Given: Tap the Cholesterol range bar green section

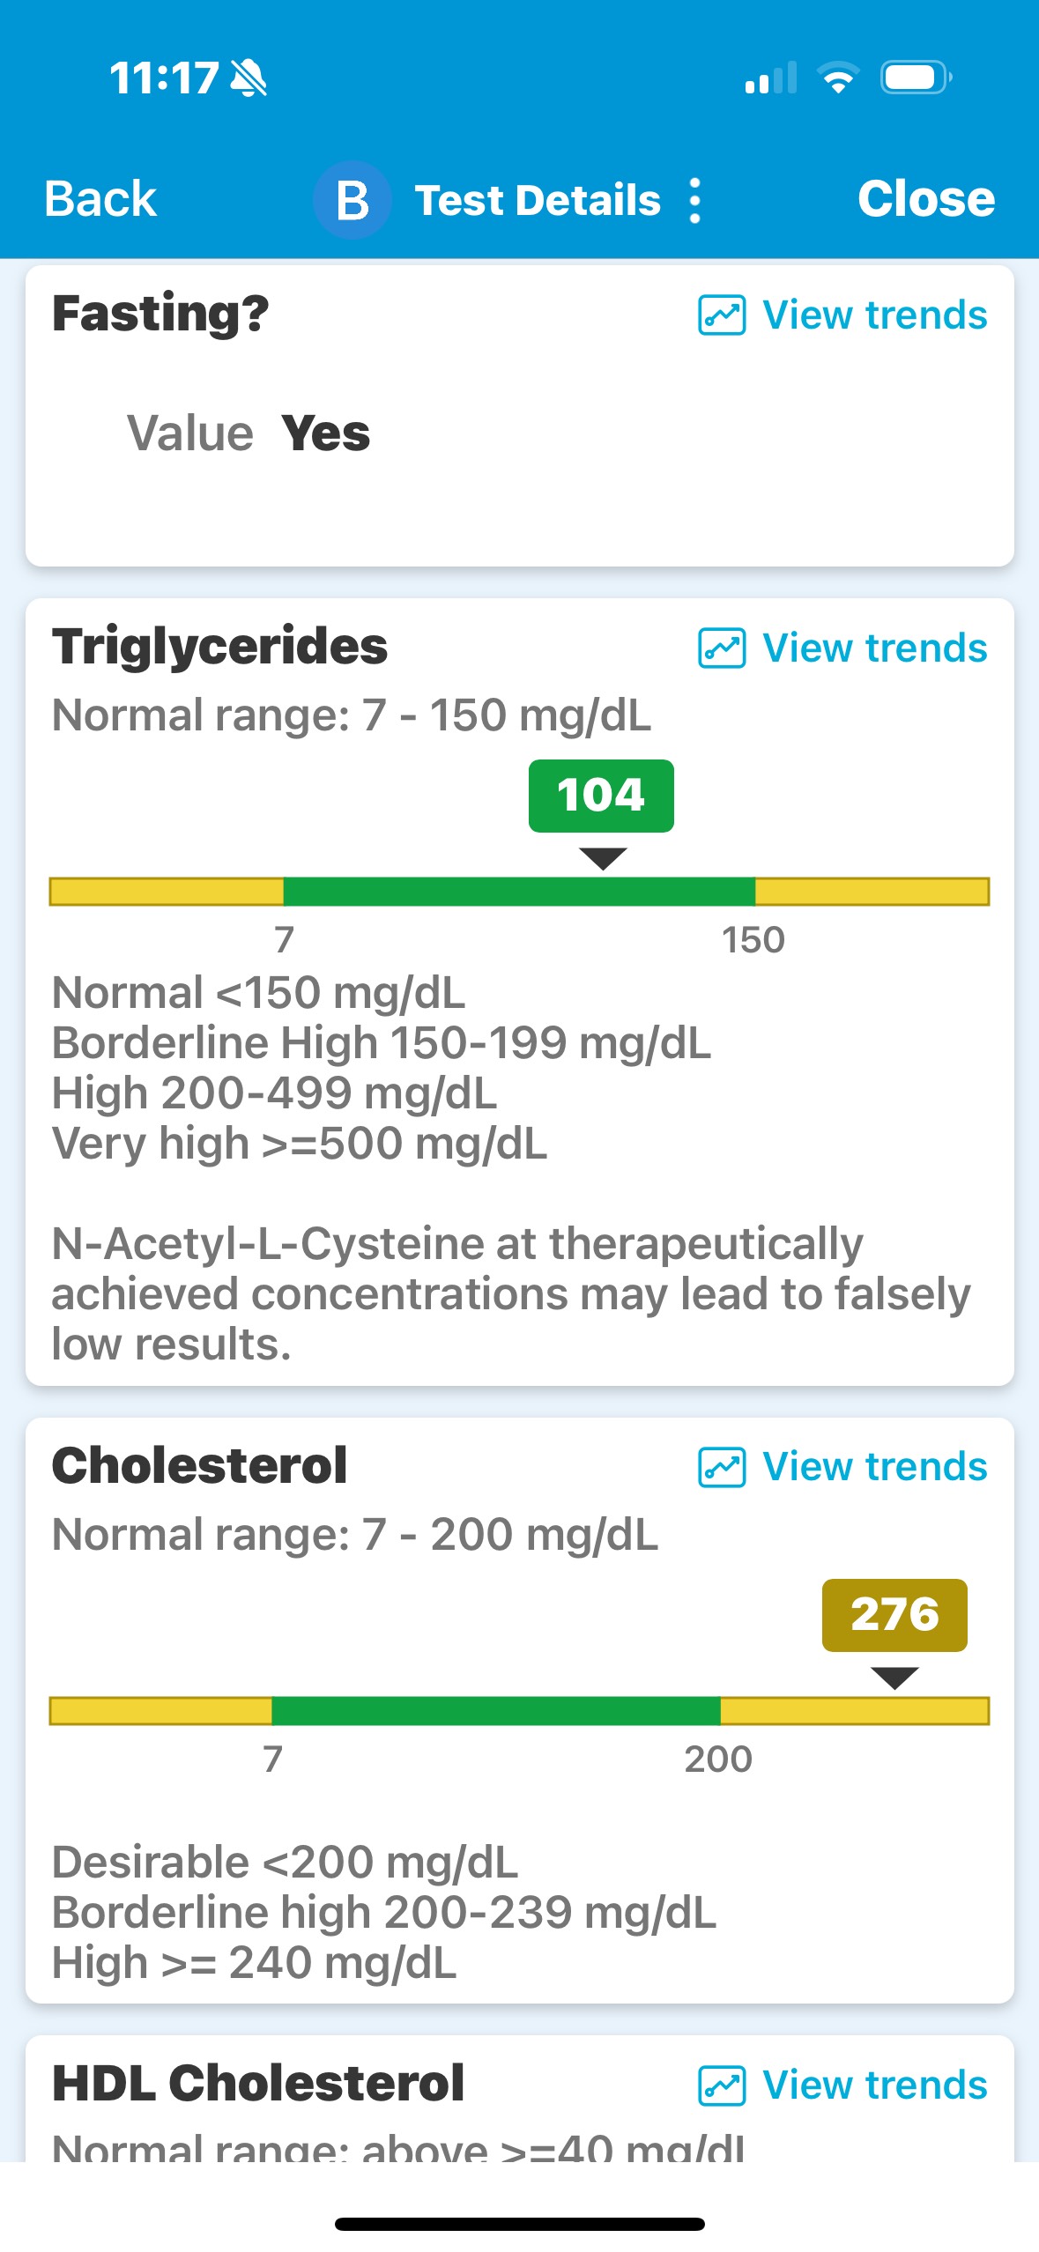Looking at the screenshot, I should [495, 1711].
